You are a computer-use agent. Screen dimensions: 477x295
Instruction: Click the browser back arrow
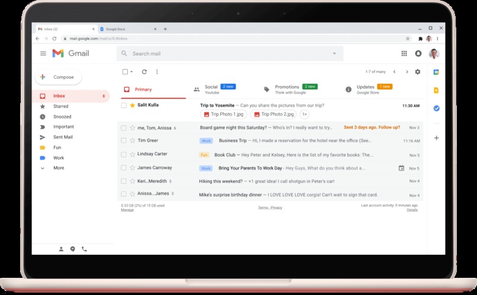[x=37, y=39]
